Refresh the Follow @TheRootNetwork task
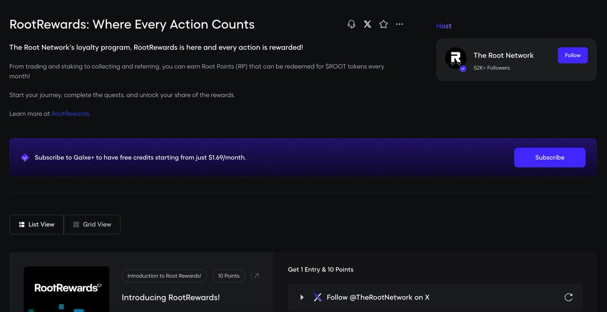This screenshot has width=607, height=312. (569, 297)
